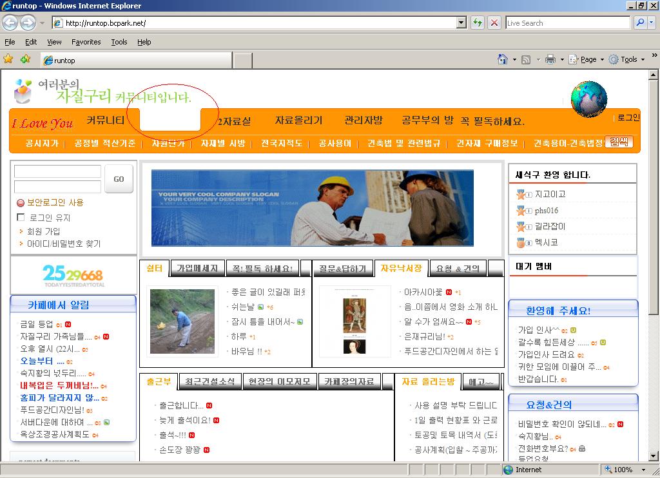Expand the Home button dropdown arrow

point(514,60)
